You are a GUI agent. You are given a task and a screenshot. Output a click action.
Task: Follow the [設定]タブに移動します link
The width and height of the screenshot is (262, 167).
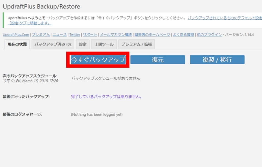click(x=29, y=23)
